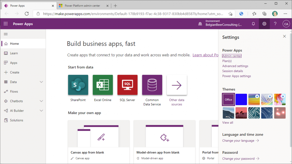Select the solid blue theme swatch
Viewport: 292px width, 164px height.
[x=241, y=99]
